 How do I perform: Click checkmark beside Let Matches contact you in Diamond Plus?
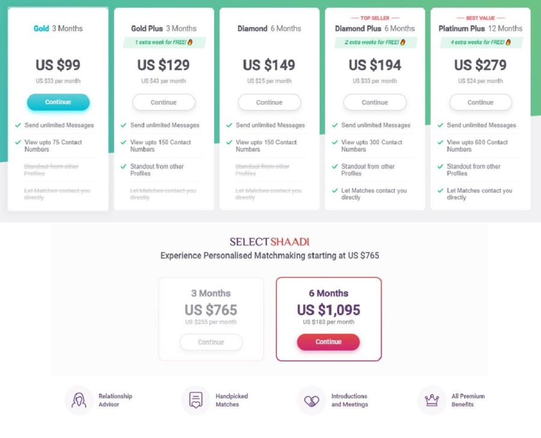point(335,190)
